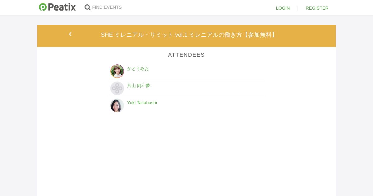Click the ATTENDEES heading
Image resolution: width=373 pixels, height=196 pixels.
(186, 55)
